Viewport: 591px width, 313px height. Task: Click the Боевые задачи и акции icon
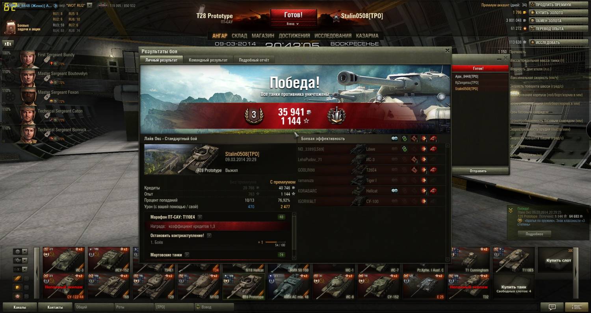click(10, 27)
